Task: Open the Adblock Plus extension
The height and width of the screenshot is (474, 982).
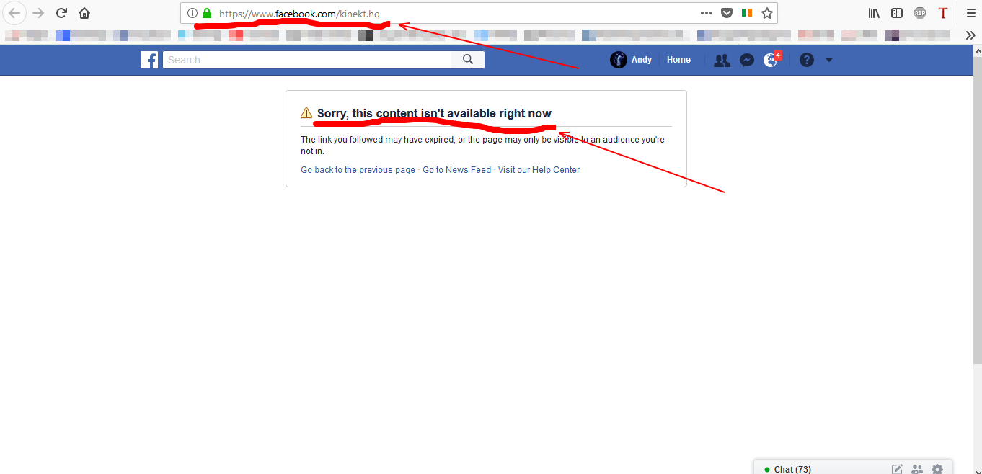Action: click(x=920, y=13)
